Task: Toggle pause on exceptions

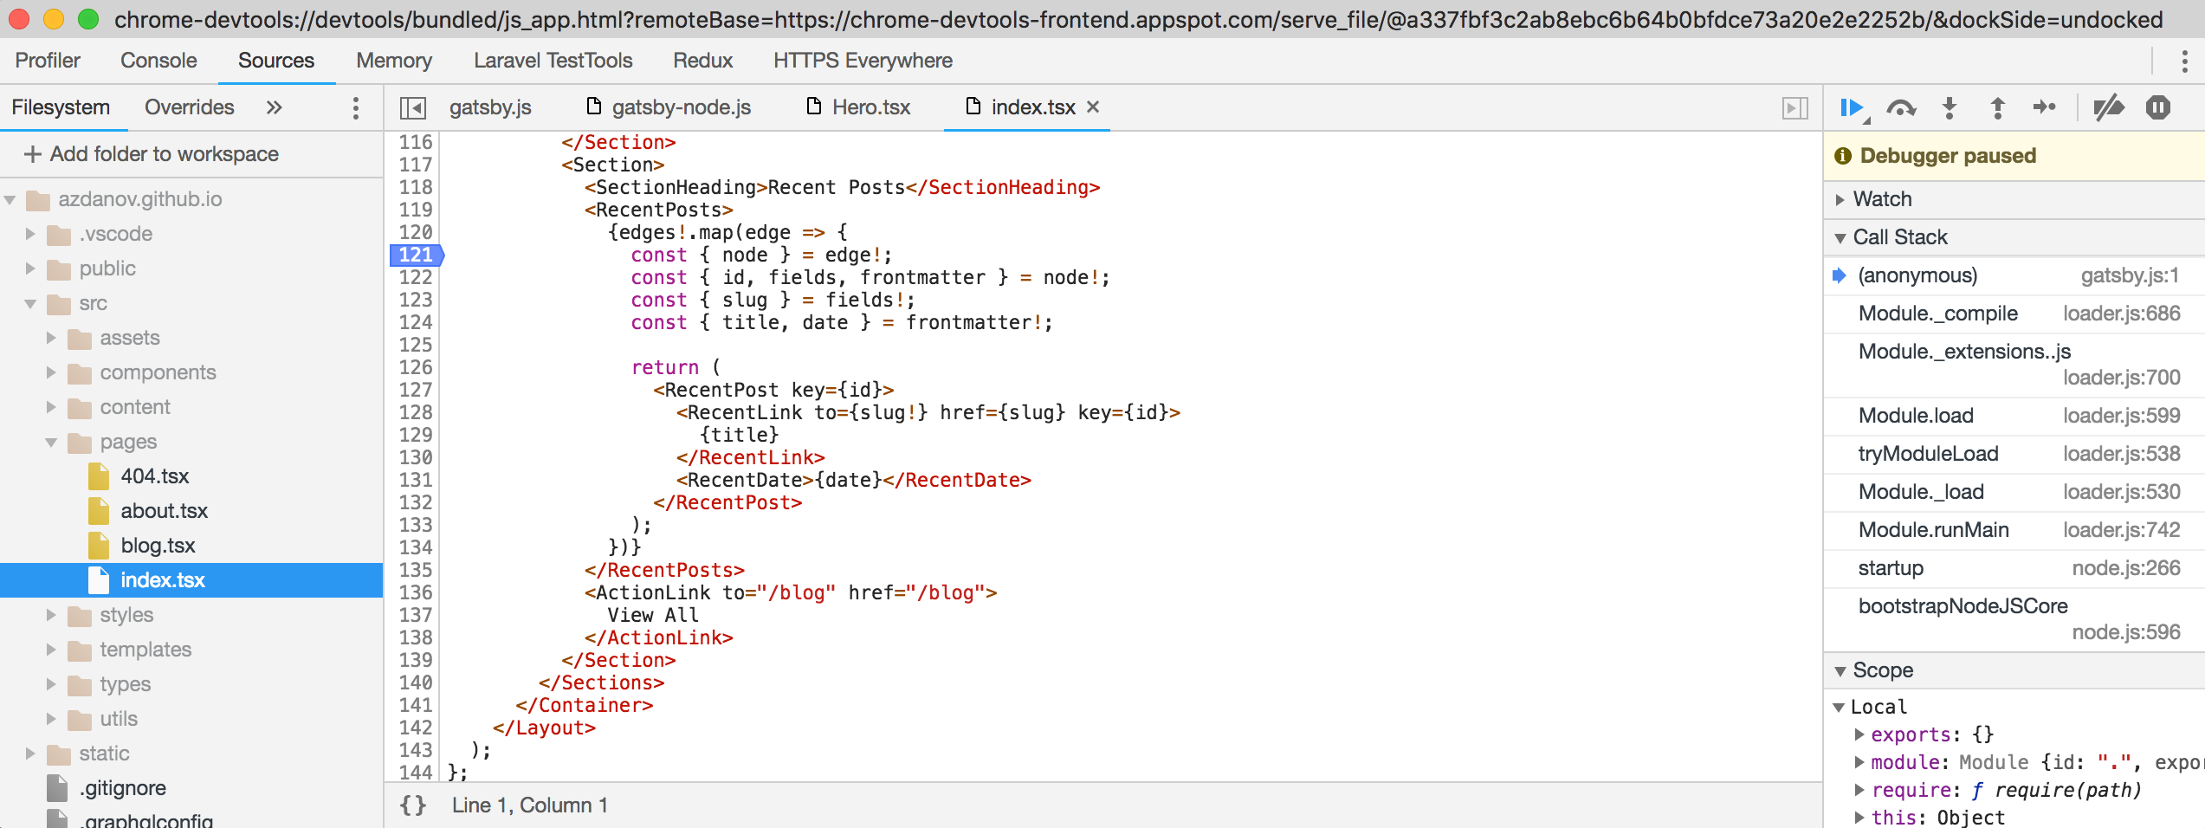Action: pyautogui.click(x=2158, y=107)
